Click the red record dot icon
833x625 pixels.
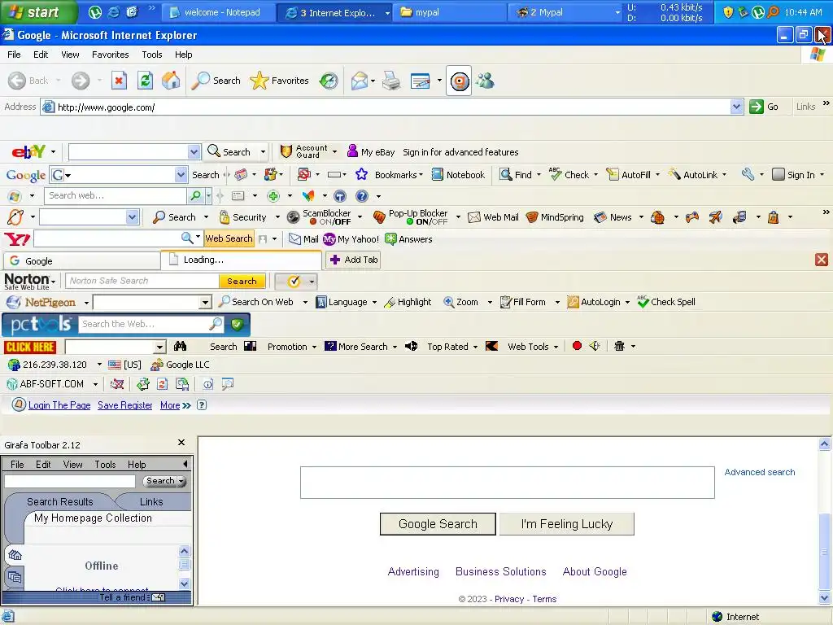[577, 346]
